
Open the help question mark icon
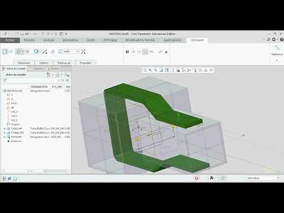[282, 40]
